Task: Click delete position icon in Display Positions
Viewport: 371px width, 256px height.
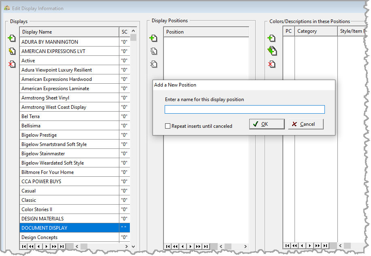Action: tap(154, 64)
